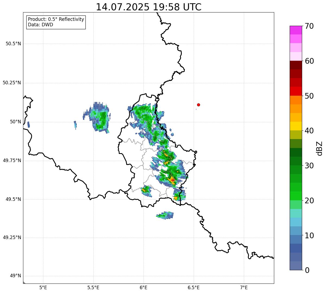Click the red radar site marker dot

[x=199, y=105]
